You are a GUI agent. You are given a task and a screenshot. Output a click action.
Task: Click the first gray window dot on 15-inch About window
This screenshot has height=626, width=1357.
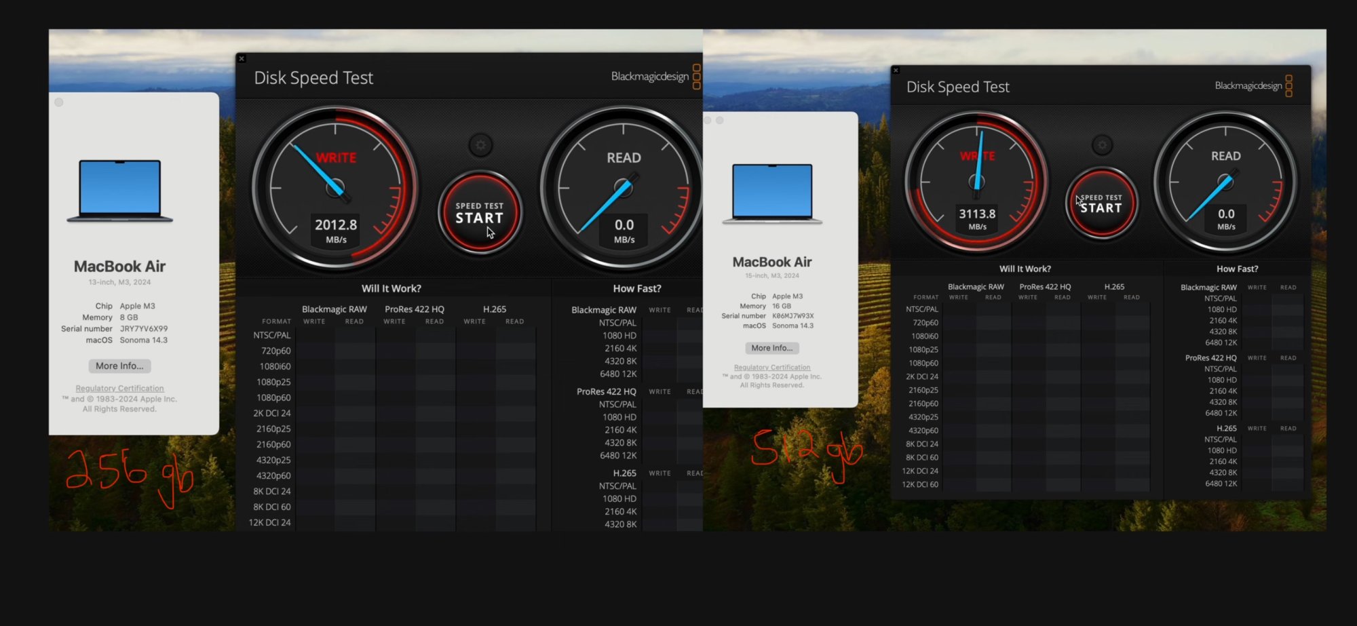pos(708,120)
